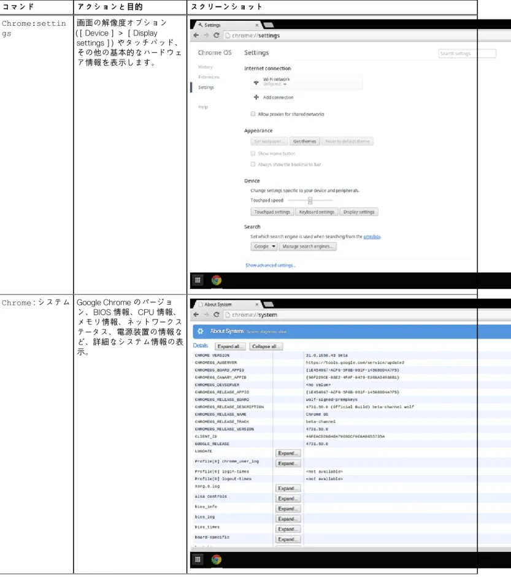This screenshot has height=577, width=511.
Task: Expand the xorg.0.log row
Action: tap(288, 488)
